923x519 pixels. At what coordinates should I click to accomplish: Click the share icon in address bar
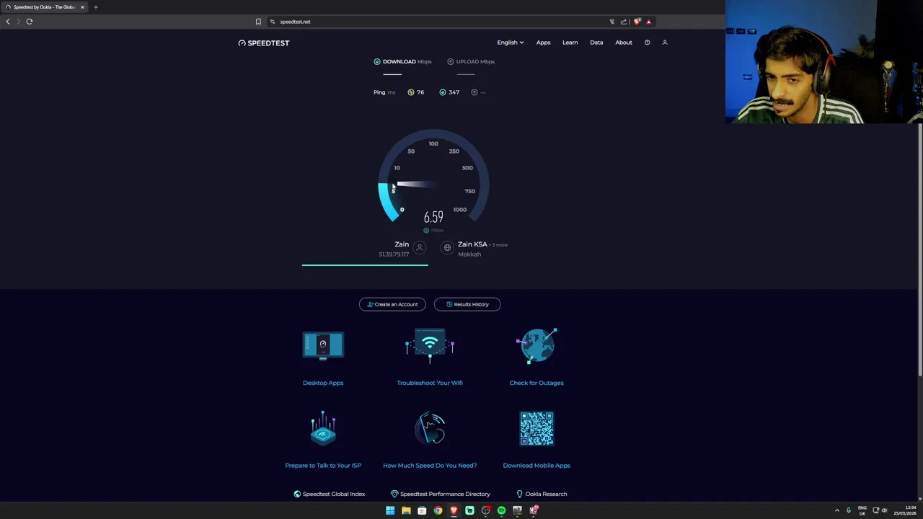(x=624, y=22)
